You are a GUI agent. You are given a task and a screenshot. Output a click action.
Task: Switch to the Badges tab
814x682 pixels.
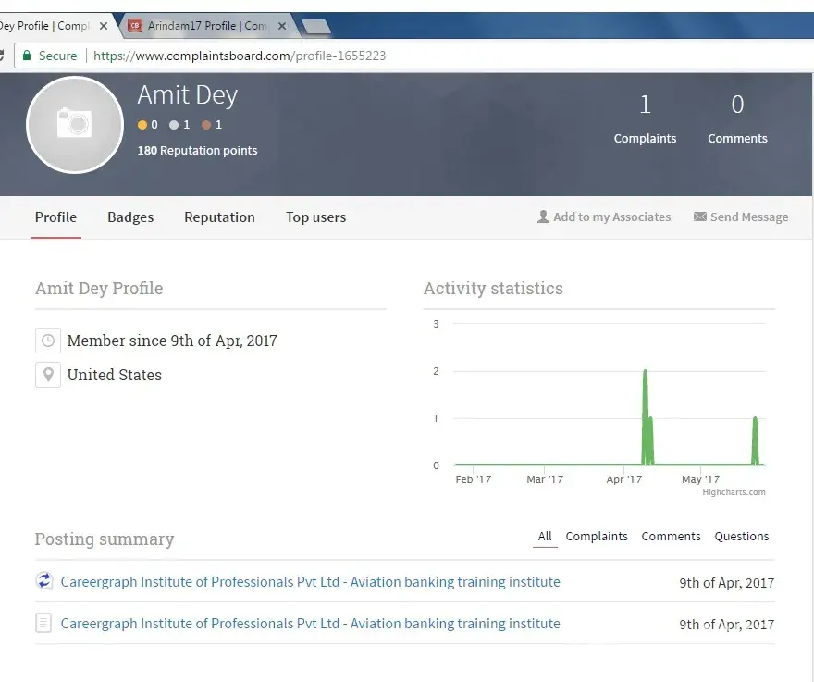[x=130, y=217]
